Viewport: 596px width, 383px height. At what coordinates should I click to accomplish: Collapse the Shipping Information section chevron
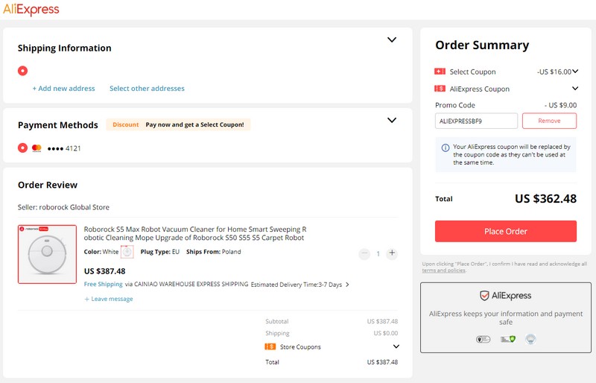[x=392, y=39]
